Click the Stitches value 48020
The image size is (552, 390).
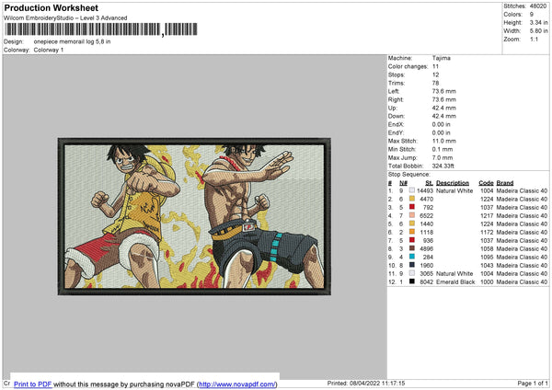[538, 6]
